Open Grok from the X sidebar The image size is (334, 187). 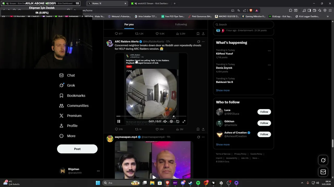[67, 85]
